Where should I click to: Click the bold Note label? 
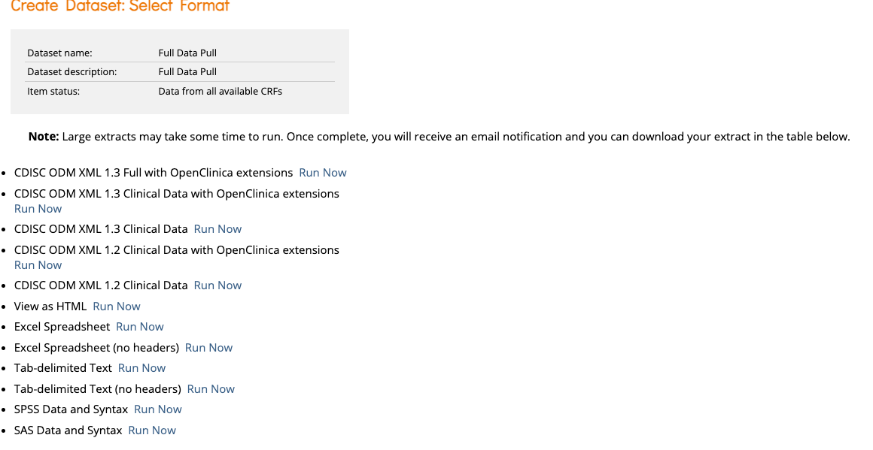[43, 137]
